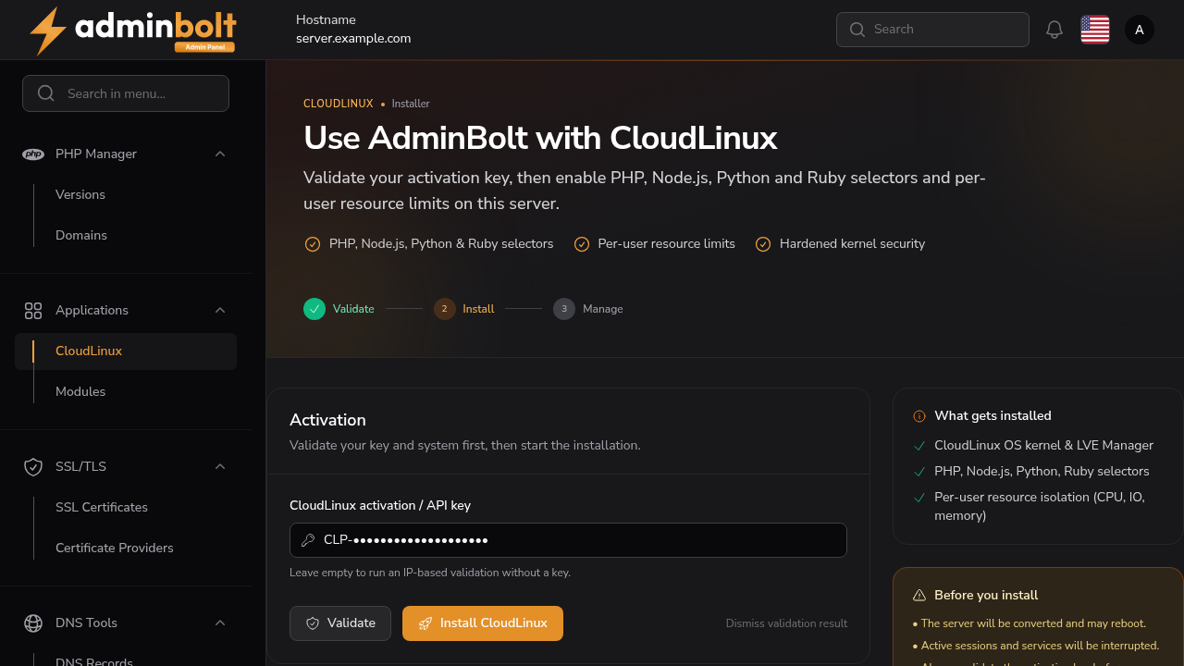
Task: Click the warning triangle by Before you install
Action: pos(919,596)
